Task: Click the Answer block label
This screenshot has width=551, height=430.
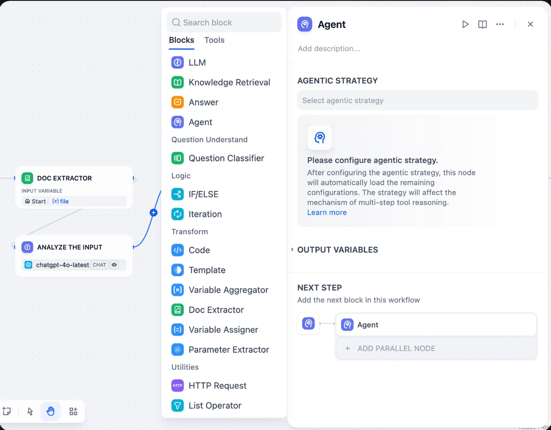Action: (x=203, y=102)
